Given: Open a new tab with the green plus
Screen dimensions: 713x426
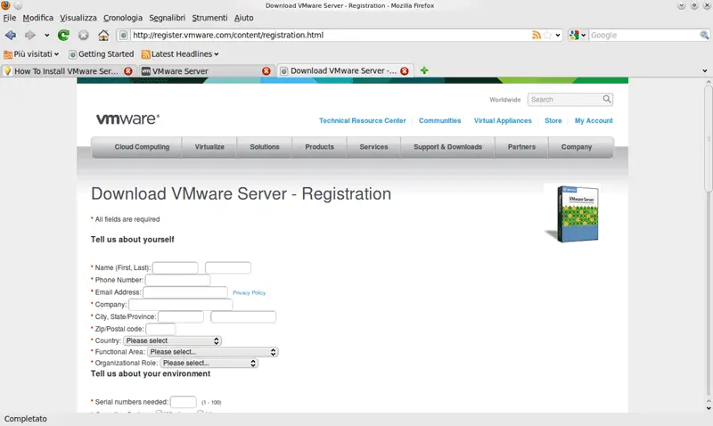Looking at the screenshot, I should [424, 70].
